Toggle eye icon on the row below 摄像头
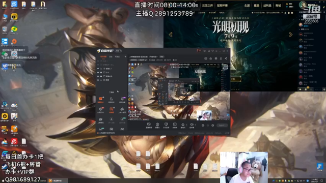 point(98,72)
